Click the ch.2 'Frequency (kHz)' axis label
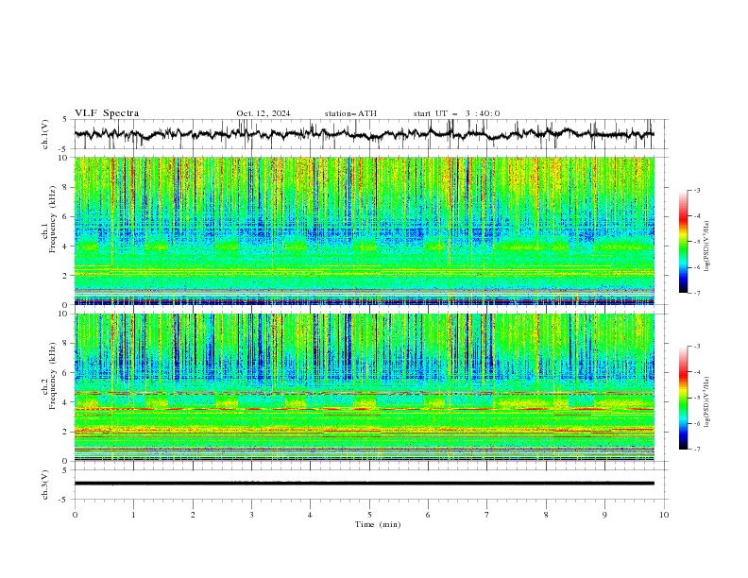This screenshot has width=748, height=578. pos(53,376)
